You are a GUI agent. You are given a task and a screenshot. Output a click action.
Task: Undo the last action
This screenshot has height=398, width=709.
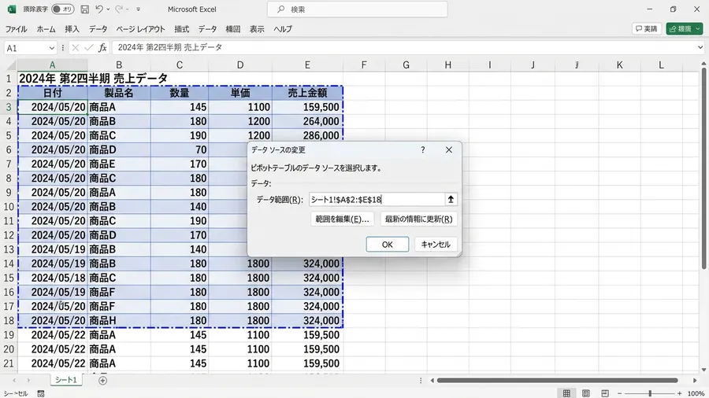tap(99, 9)
